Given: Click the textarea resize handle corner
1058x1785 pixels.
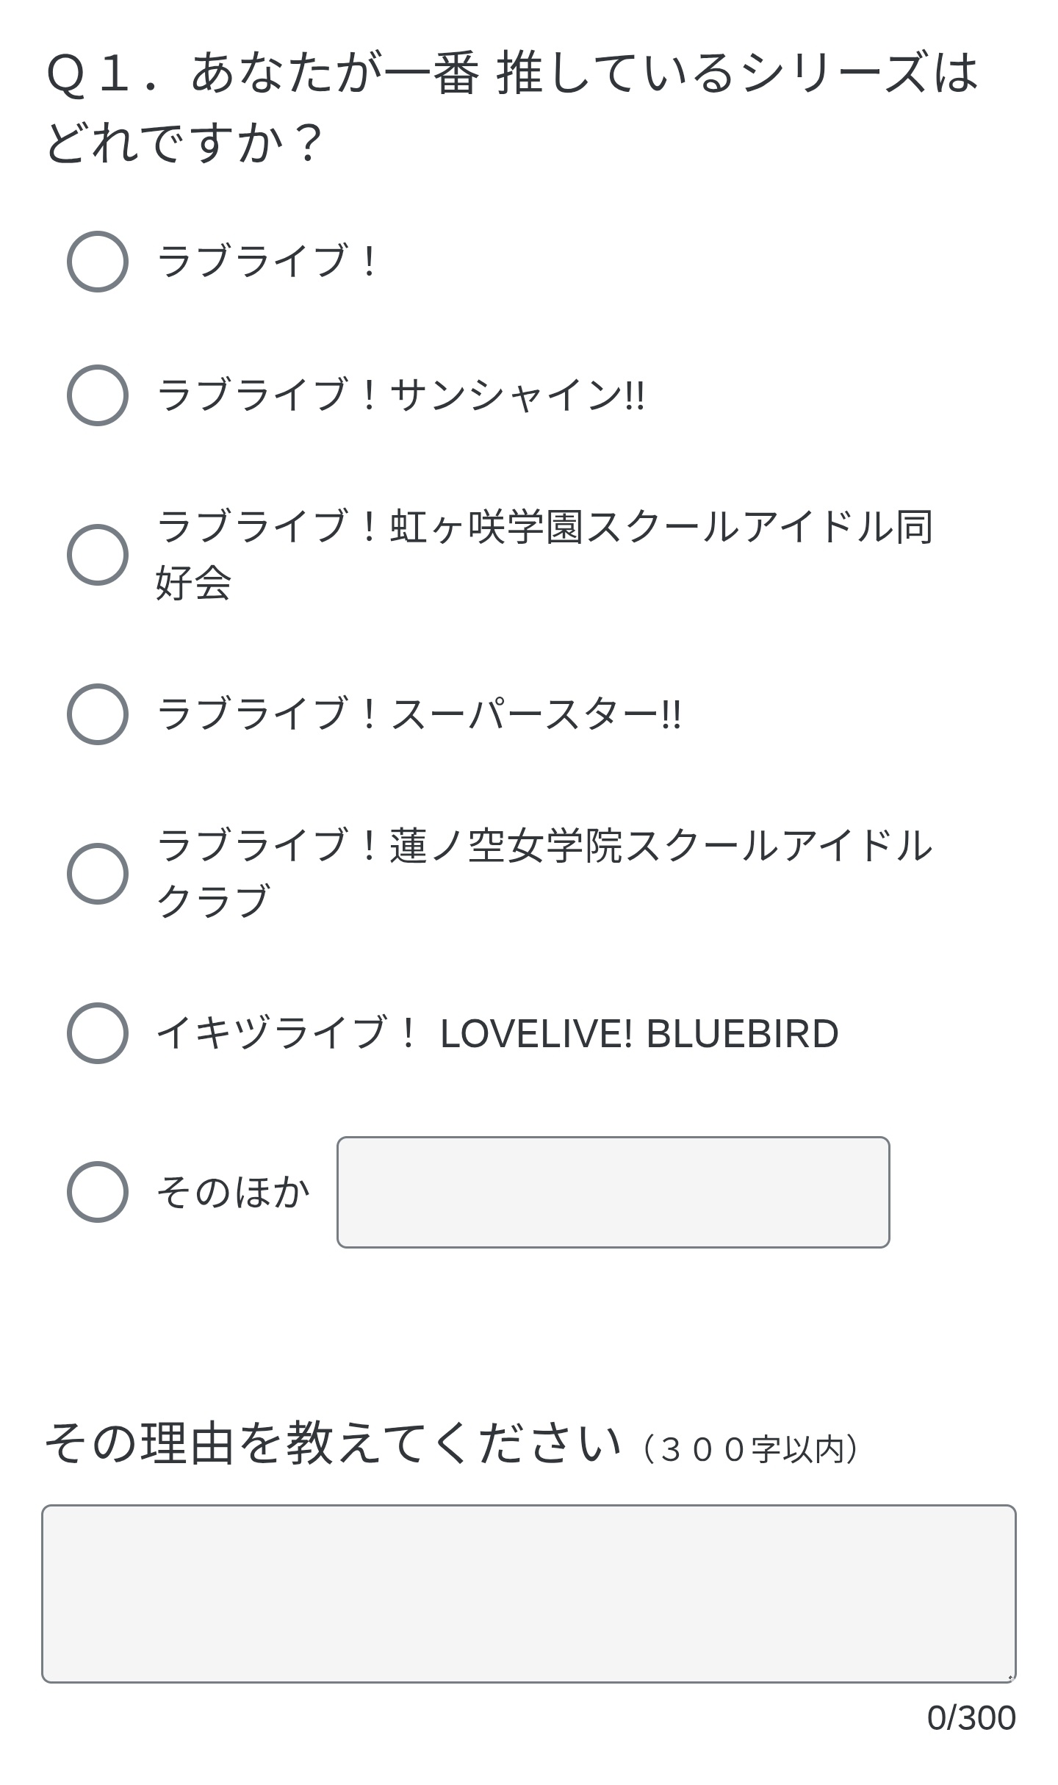Looking at the screenshot, I should [x=1010, y=1677].
